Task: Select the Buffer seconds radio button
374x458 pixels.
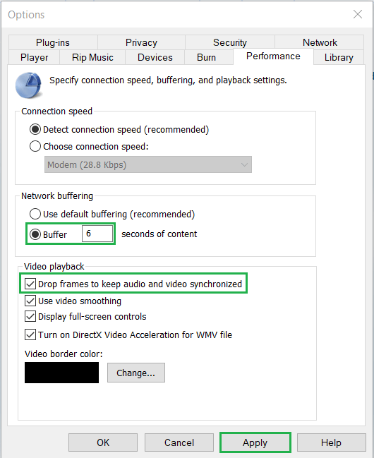Action: pyautogui.click(x=35, y=234)
